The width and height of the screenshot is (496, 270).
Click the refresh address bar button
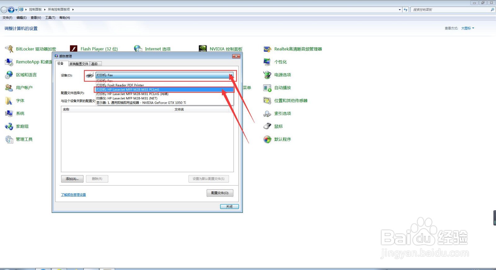(x=405, y=10)
